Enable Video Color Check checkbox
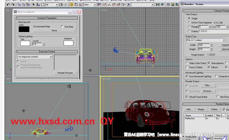The height and width of the screenshot is (140, 229). point(187,63)
